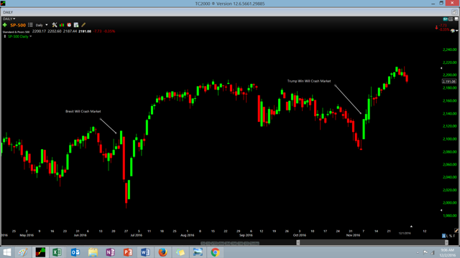The image size is (460, 258).
Task: Open the DAILY layout dropdown arrow
Action: click(x=14, y=19)
